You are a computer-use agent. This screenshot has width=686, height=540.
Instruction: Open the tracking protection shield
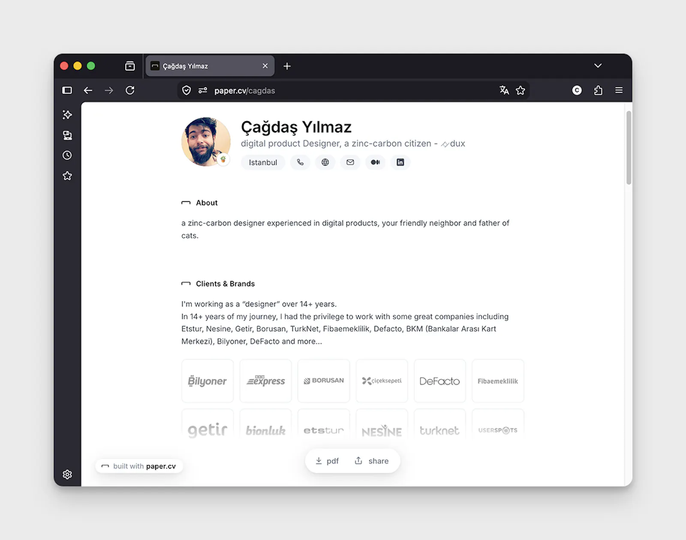[x=187, y=90]
